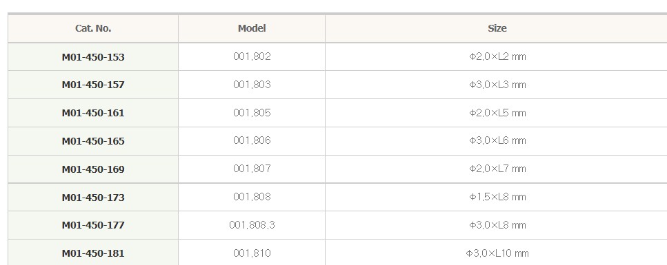Viewport: 667px width, 265px height.
Task: Click model 001,802 cell
Action: coord(252,56)
